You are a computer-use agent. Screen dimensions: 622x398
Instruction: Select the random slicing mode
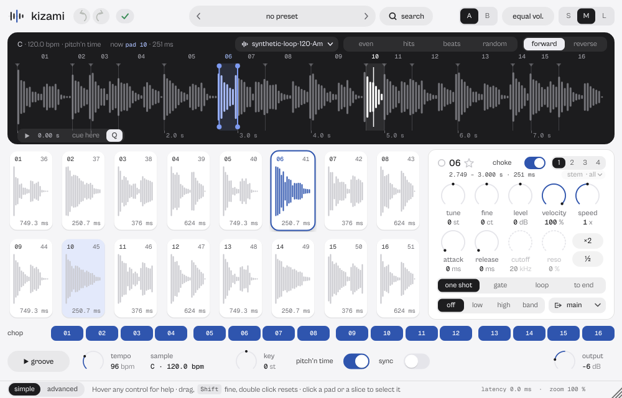pos(494,44)
